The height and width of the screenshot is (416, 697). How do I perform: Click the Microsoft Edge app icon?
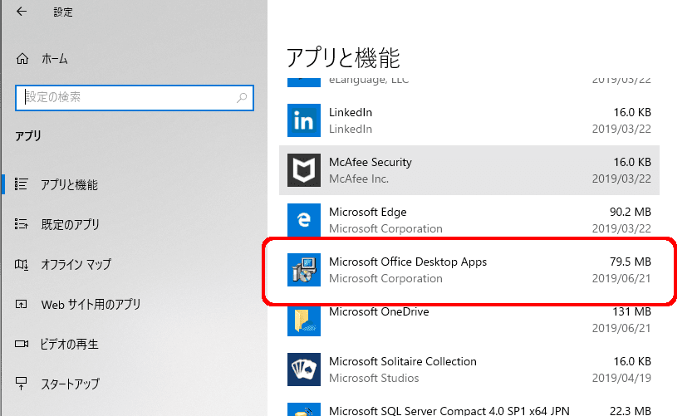click(x=303, y=220)
